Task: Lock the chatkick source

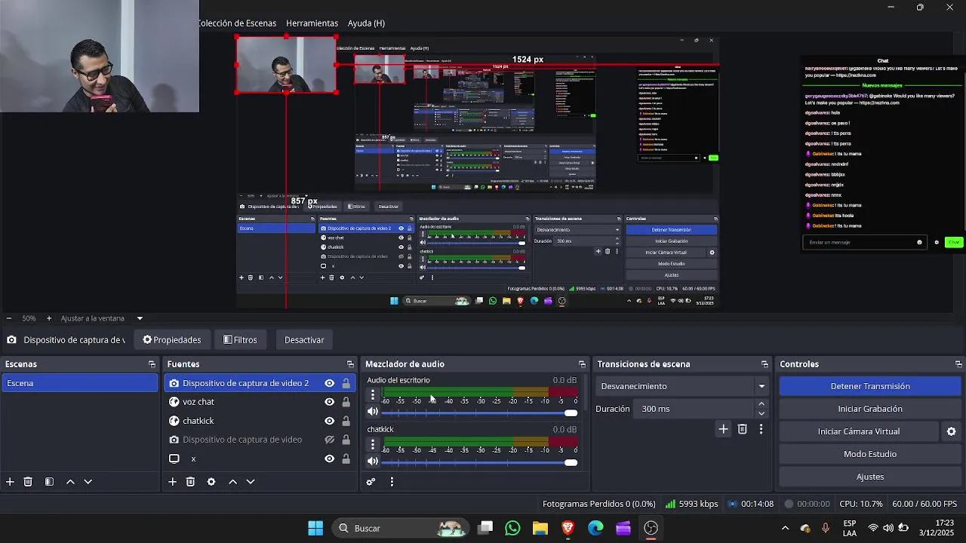Action: pos(346,421)
